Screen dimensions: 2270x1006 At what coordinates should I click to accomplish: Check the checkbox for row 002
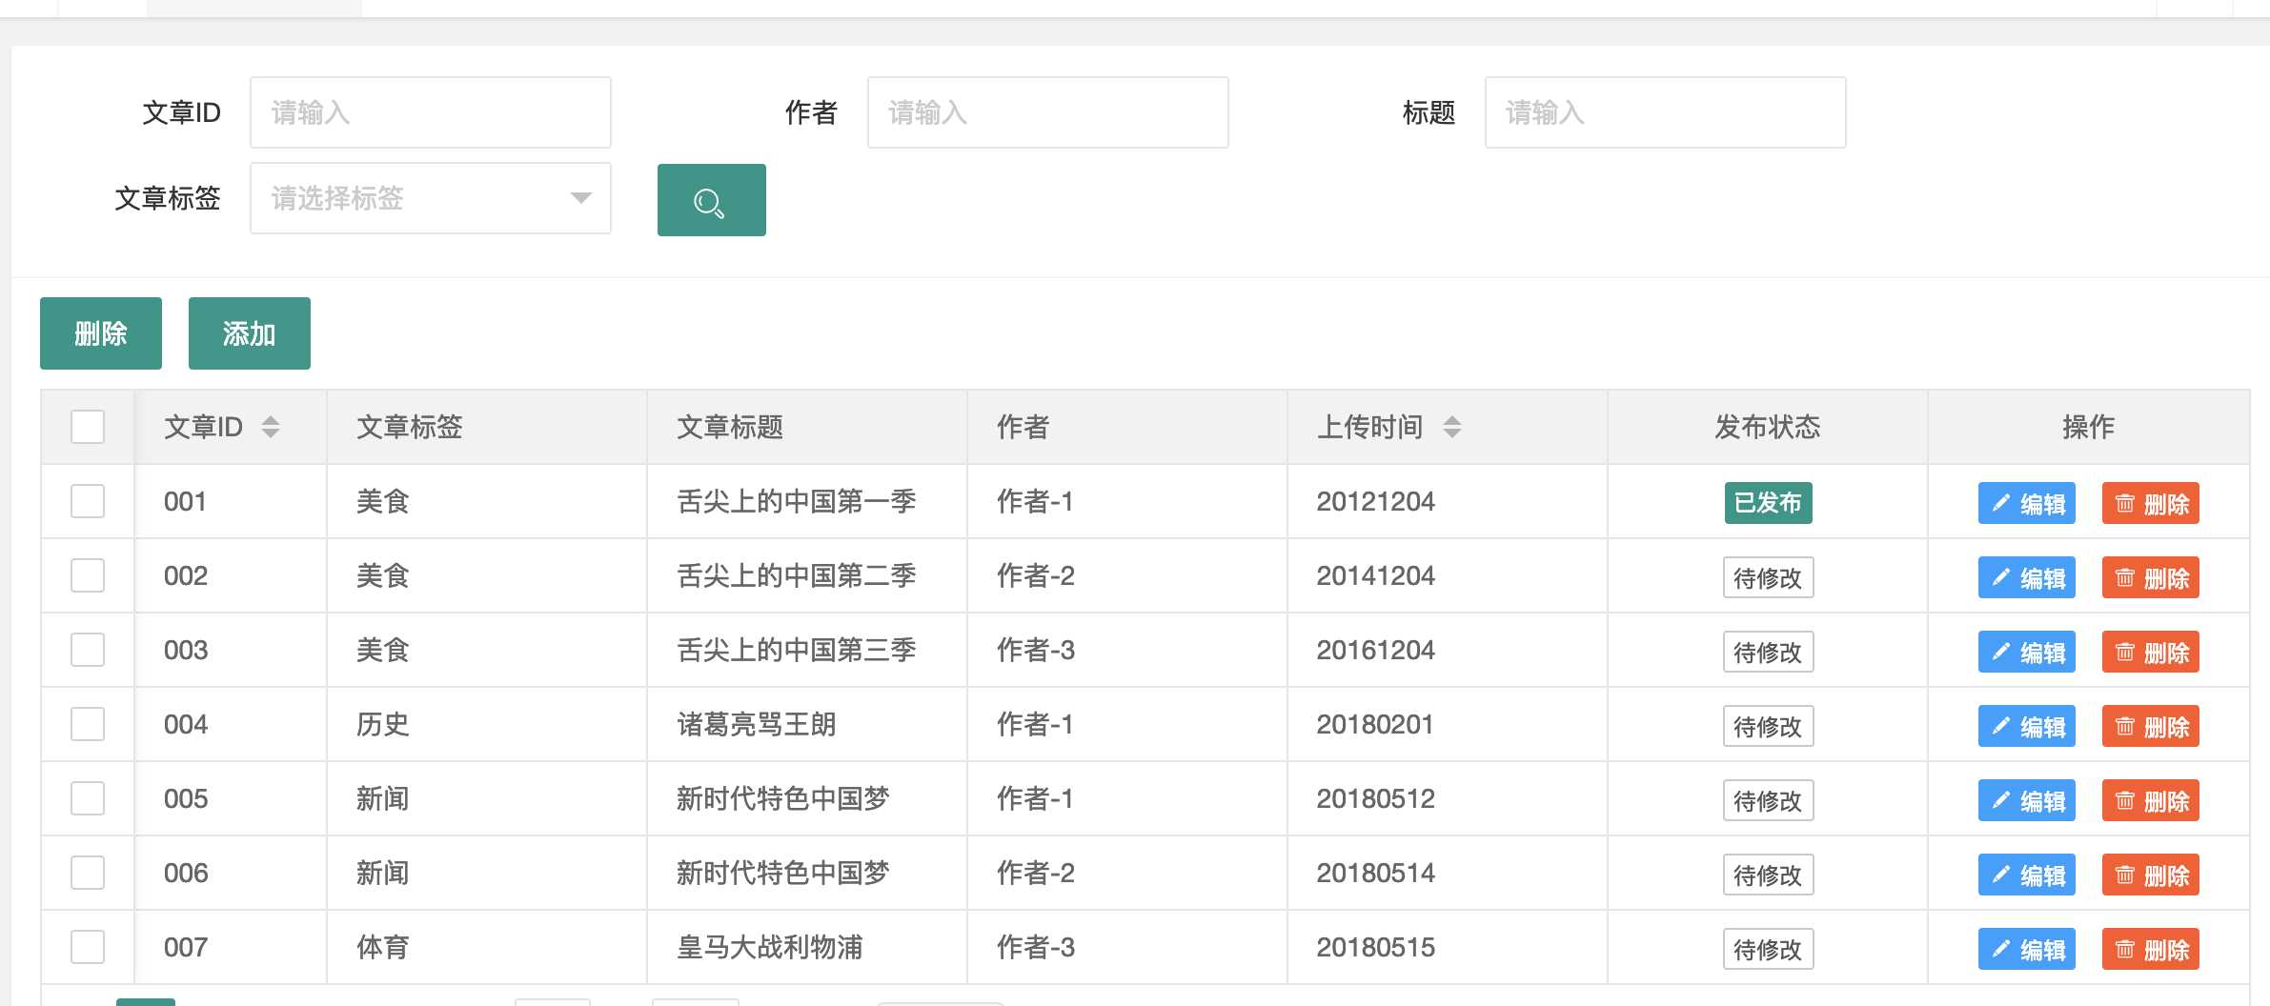click(88, 575)
